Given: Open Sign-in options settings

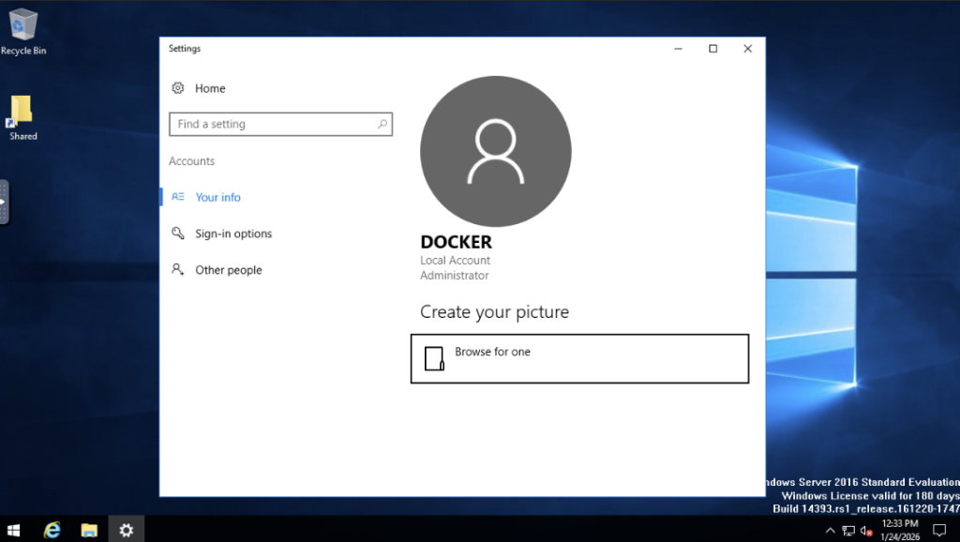Looking at the screenshot, I should tap(233, 233).
